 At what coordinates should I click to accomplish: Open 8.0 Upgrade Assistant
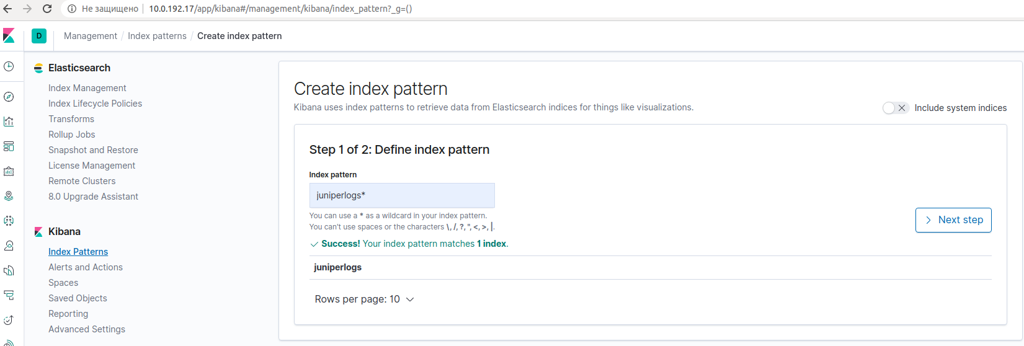pos(93,197)
